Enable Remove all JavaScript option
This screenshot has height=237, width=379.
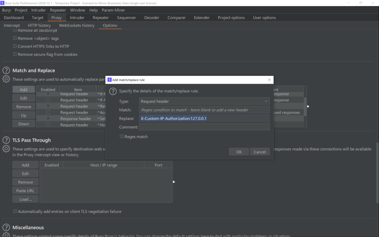tap(15, 31)
